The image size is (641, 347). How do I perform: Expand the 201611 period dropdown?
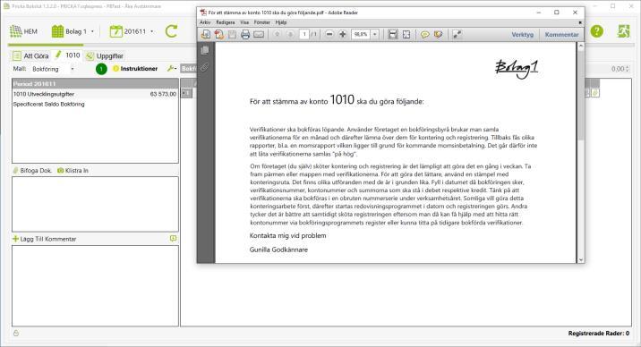[x=132, y=31]
